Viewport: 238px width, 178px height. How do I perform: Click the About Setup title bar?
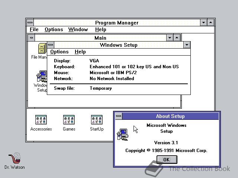[170, 116]
